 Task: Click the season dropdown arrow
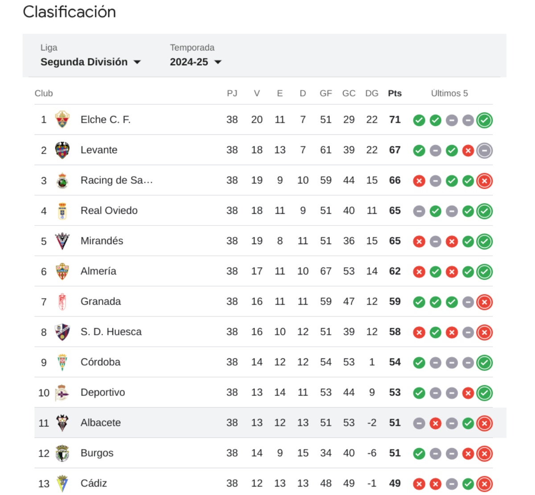click(x=218, y=62)
